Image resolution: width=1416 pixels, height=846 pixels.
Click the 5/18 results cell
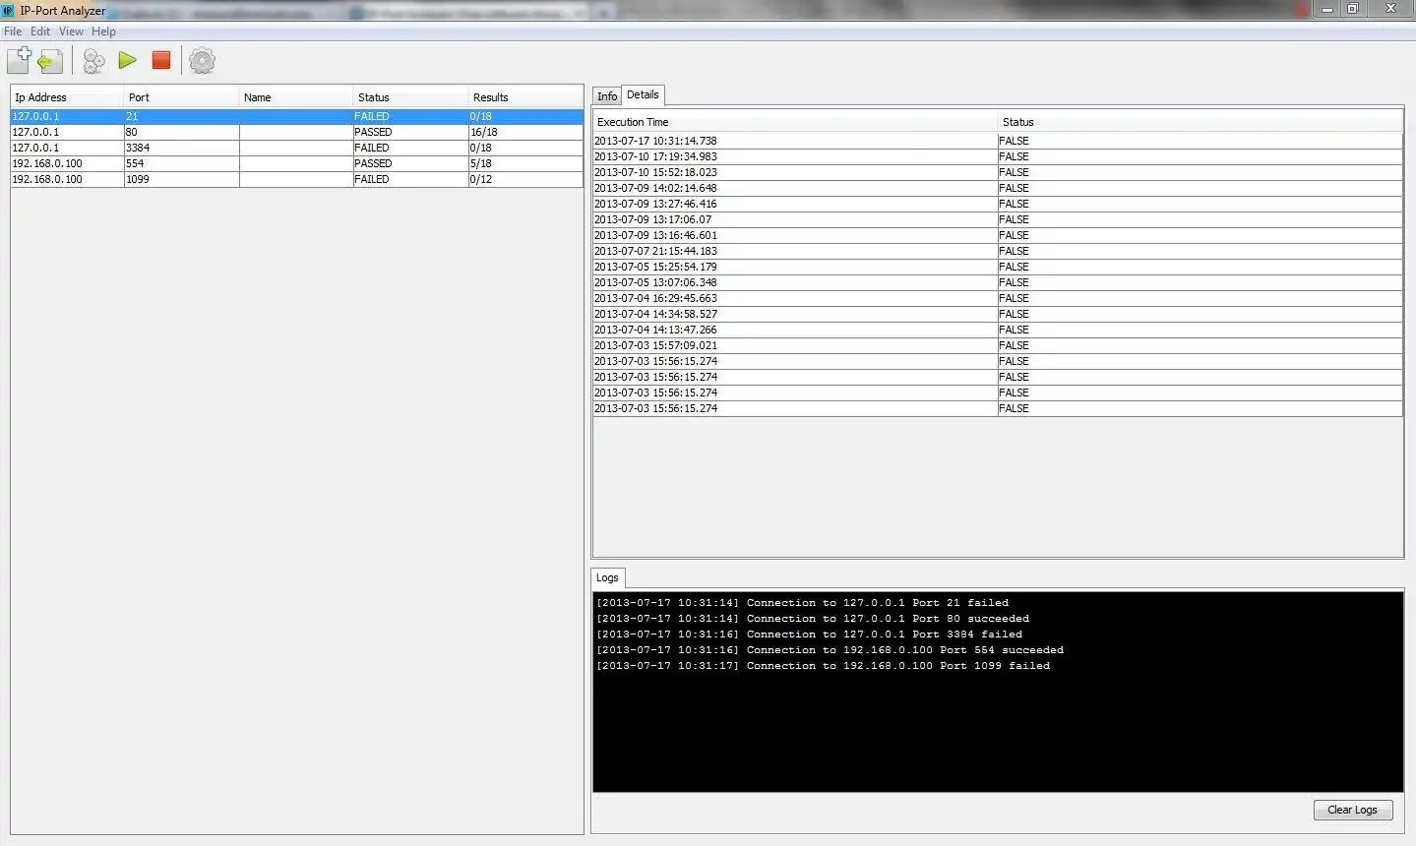(x=525, y=163)
